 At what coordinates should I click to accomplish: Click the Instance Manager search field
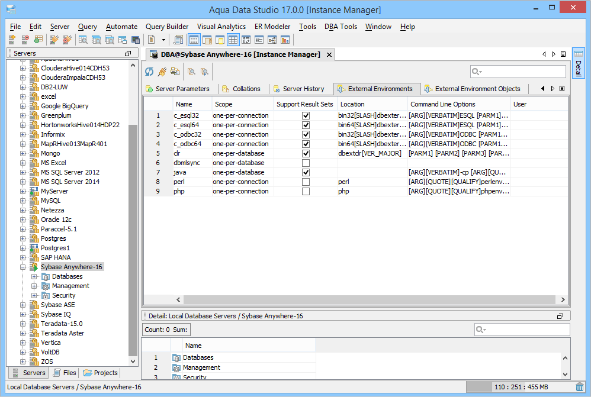coord(518,72)
